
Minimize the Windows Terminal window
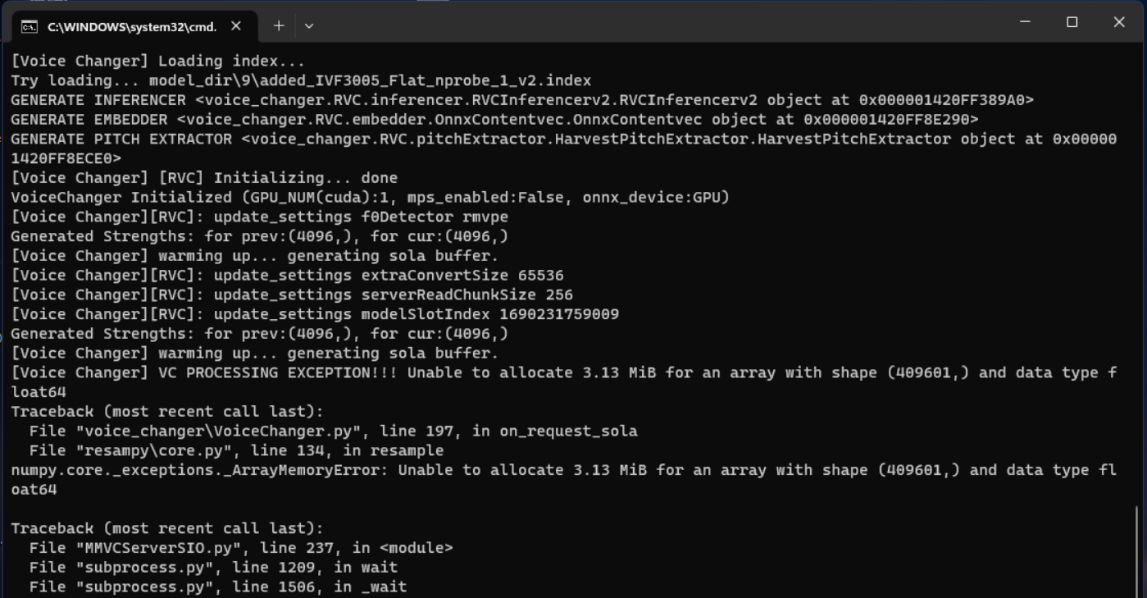point(1024,22)
